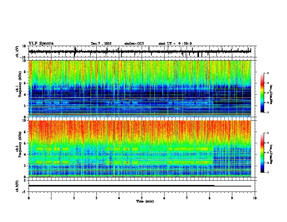Select the 'start UT = 9:50:0' text
Image resolution: width=287 pixels, height=222 pixels.
pyautogui.click(x=175, y=44)
